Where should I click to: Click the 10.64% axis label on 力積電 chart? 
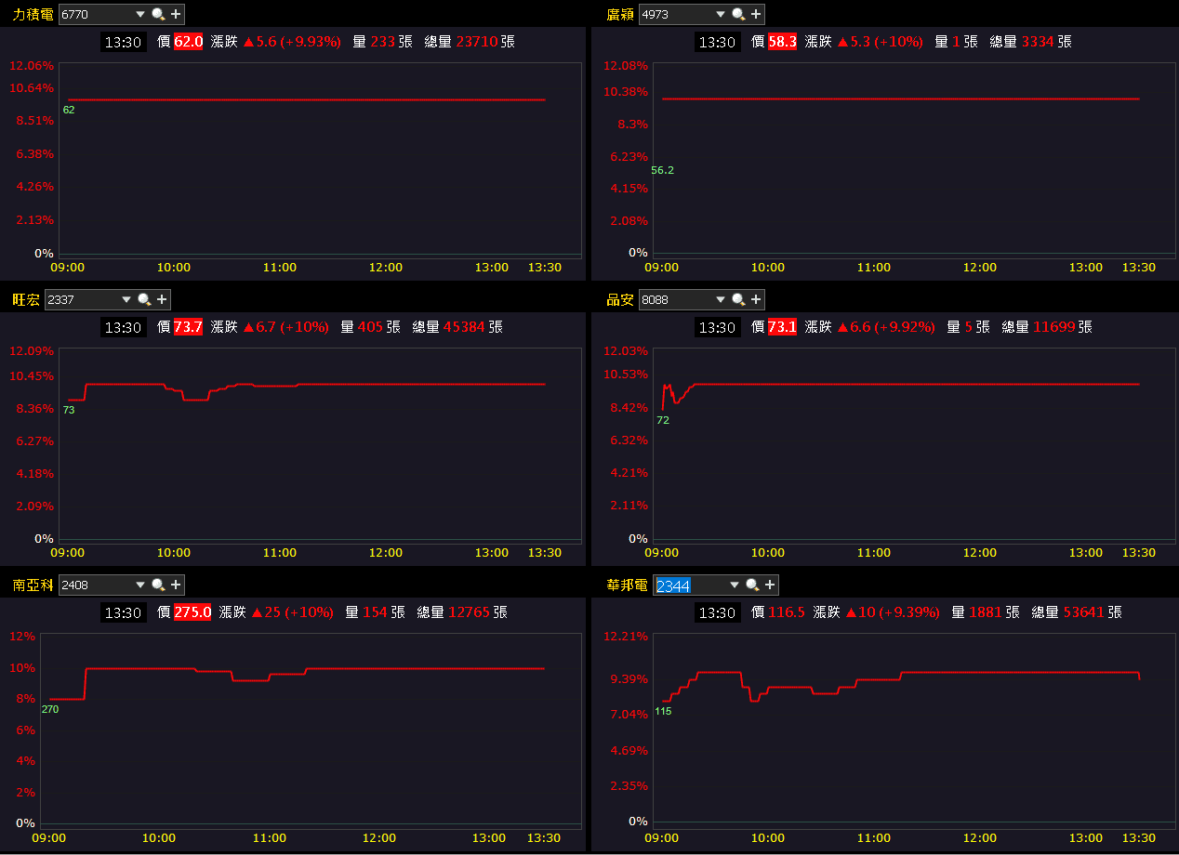(32, 87)
